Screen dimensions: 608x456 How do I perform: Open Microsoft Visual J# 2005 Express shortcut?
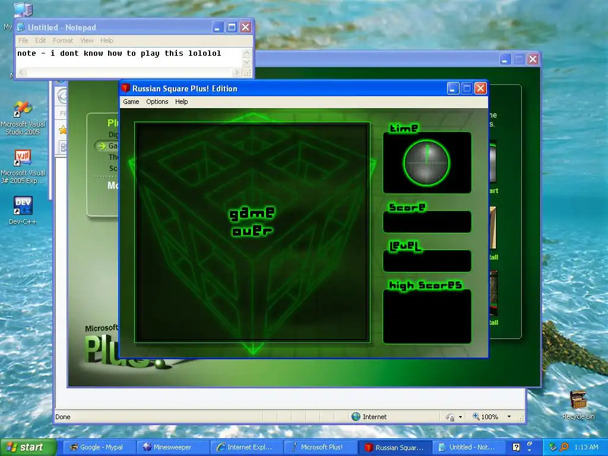[23, 167]
